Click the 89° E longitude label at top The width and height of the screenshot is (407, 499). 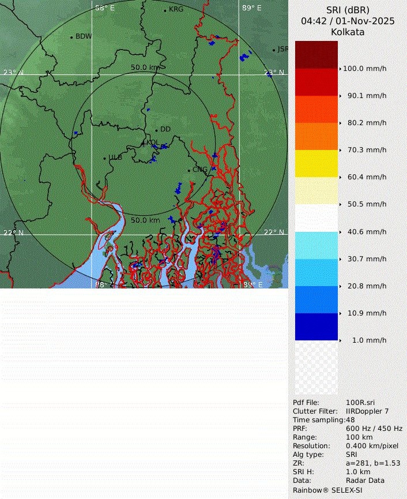251,8
